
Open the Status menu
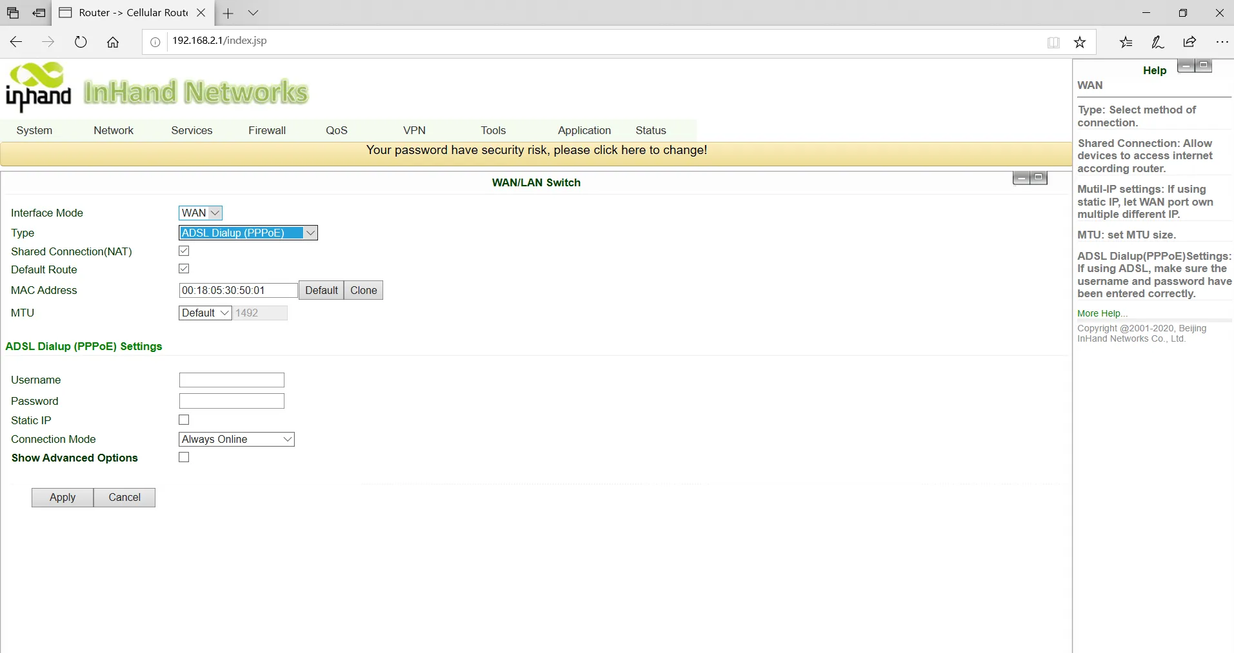pos(651,130)
